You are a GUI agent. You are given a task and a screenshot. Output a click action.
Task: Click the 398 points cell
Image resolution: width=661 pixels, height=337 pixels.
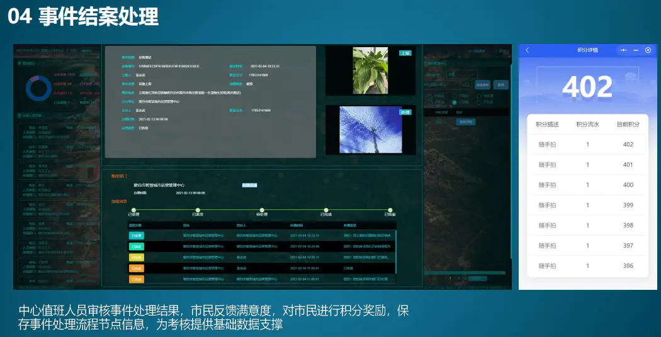[628, 225]
